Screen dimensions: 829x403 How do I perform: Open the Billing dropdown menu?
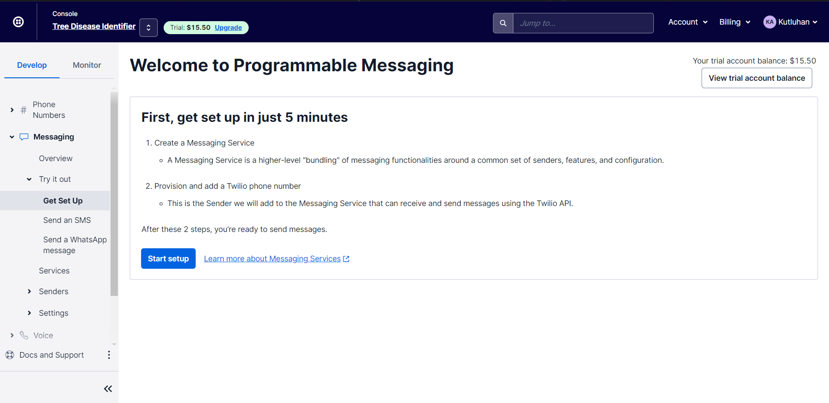click(734, 22)
